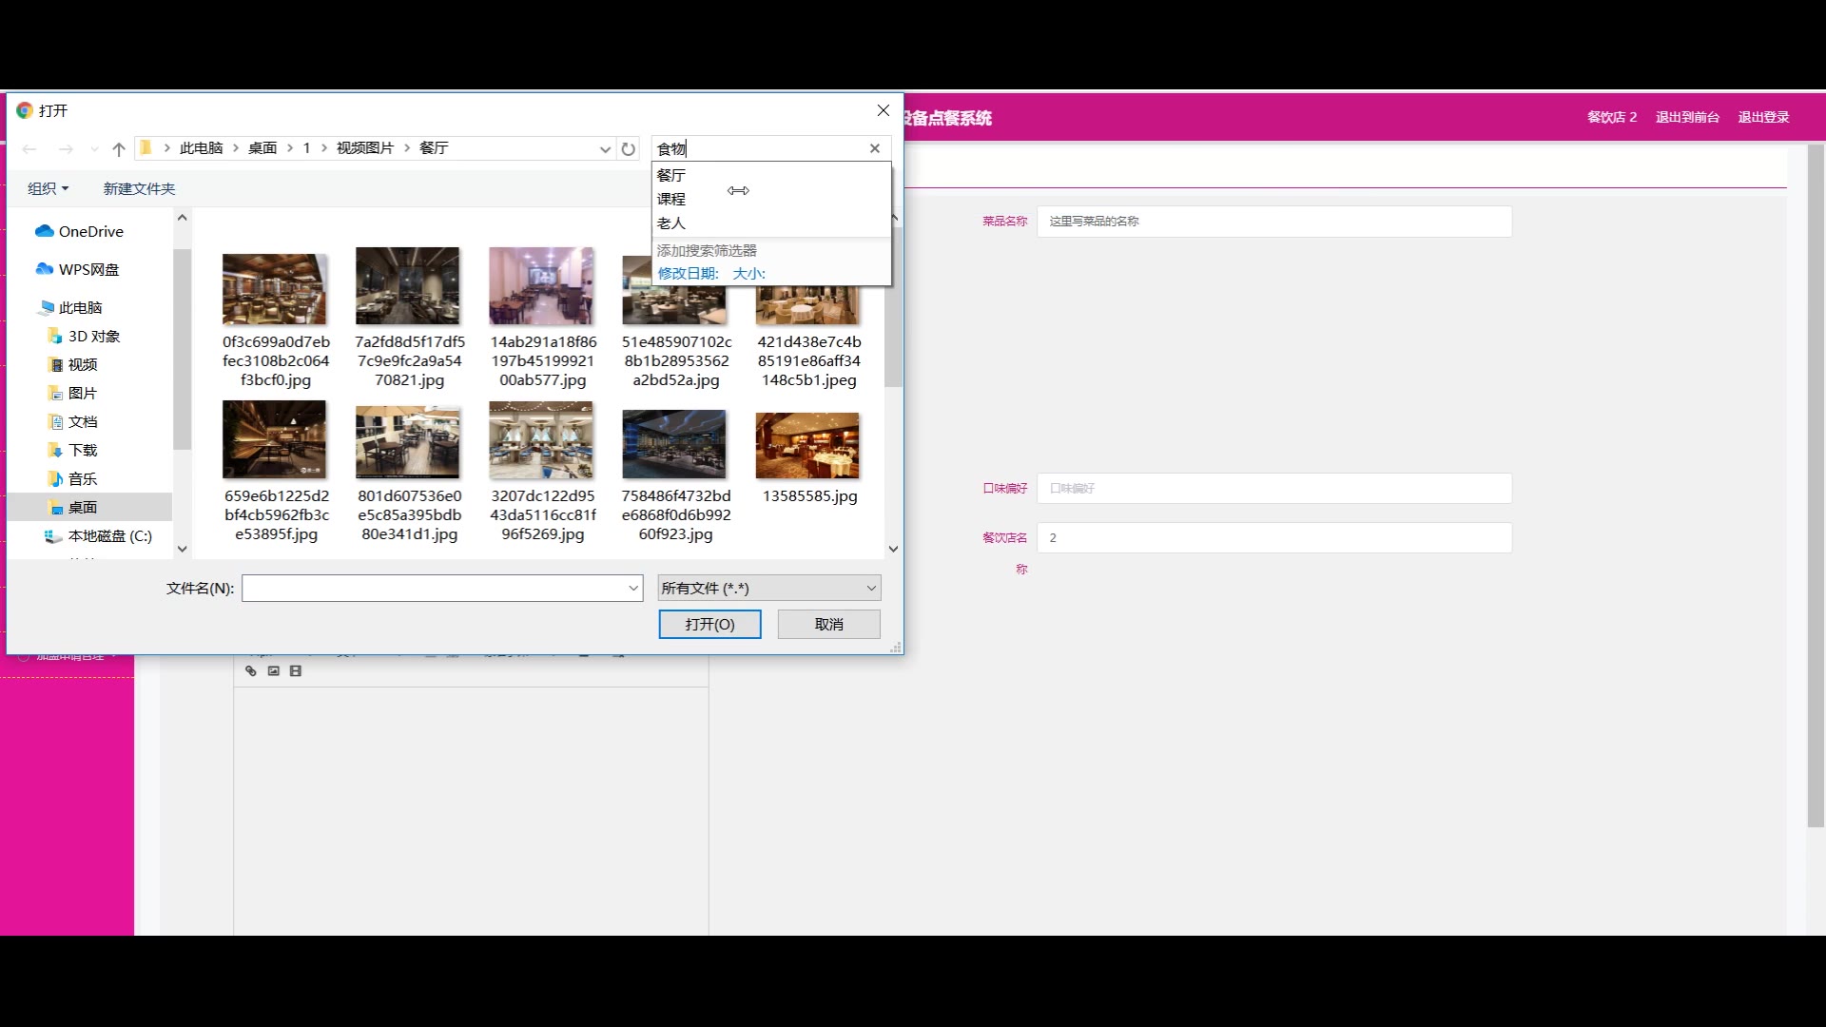The image size is (1826, 1027).
Task: Click the insert link icon in editor
Action: [251, 671]
